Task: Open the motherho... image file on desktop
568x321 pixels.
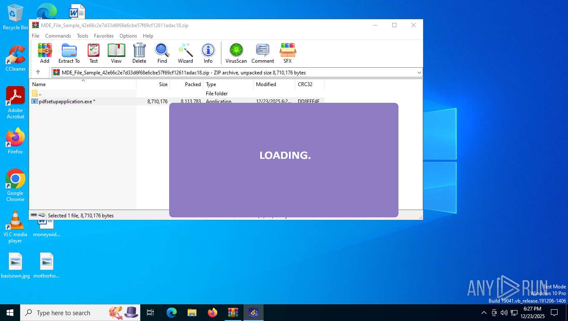Action: (47, 265)
